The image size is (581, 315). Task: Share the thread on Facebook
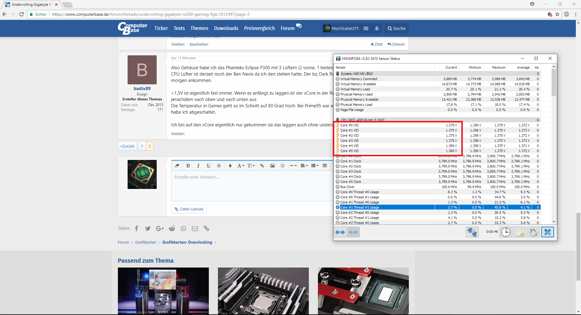pos(137,229)
